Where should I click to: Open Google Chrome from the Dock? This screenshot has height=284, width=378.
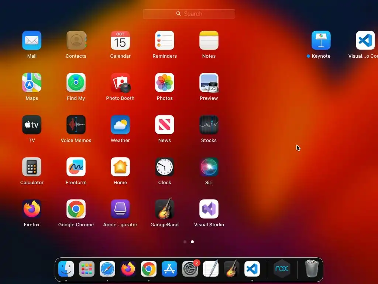pyautogui.click(x=149, y=269)
